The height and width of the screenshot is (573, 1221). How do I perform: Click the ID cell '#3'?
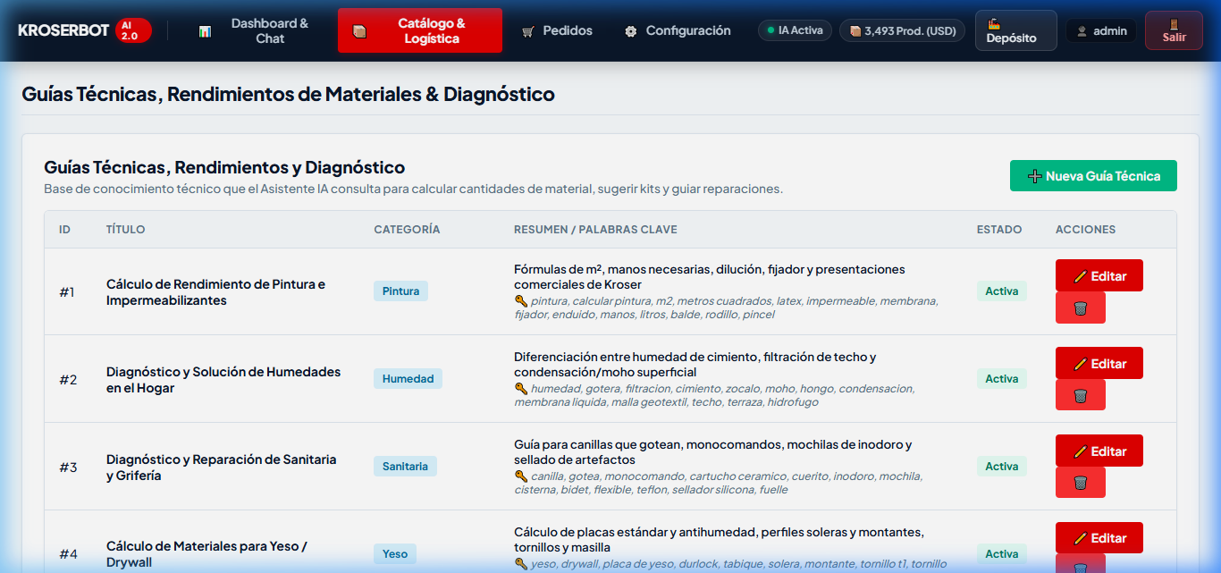[x=68, y=467]
